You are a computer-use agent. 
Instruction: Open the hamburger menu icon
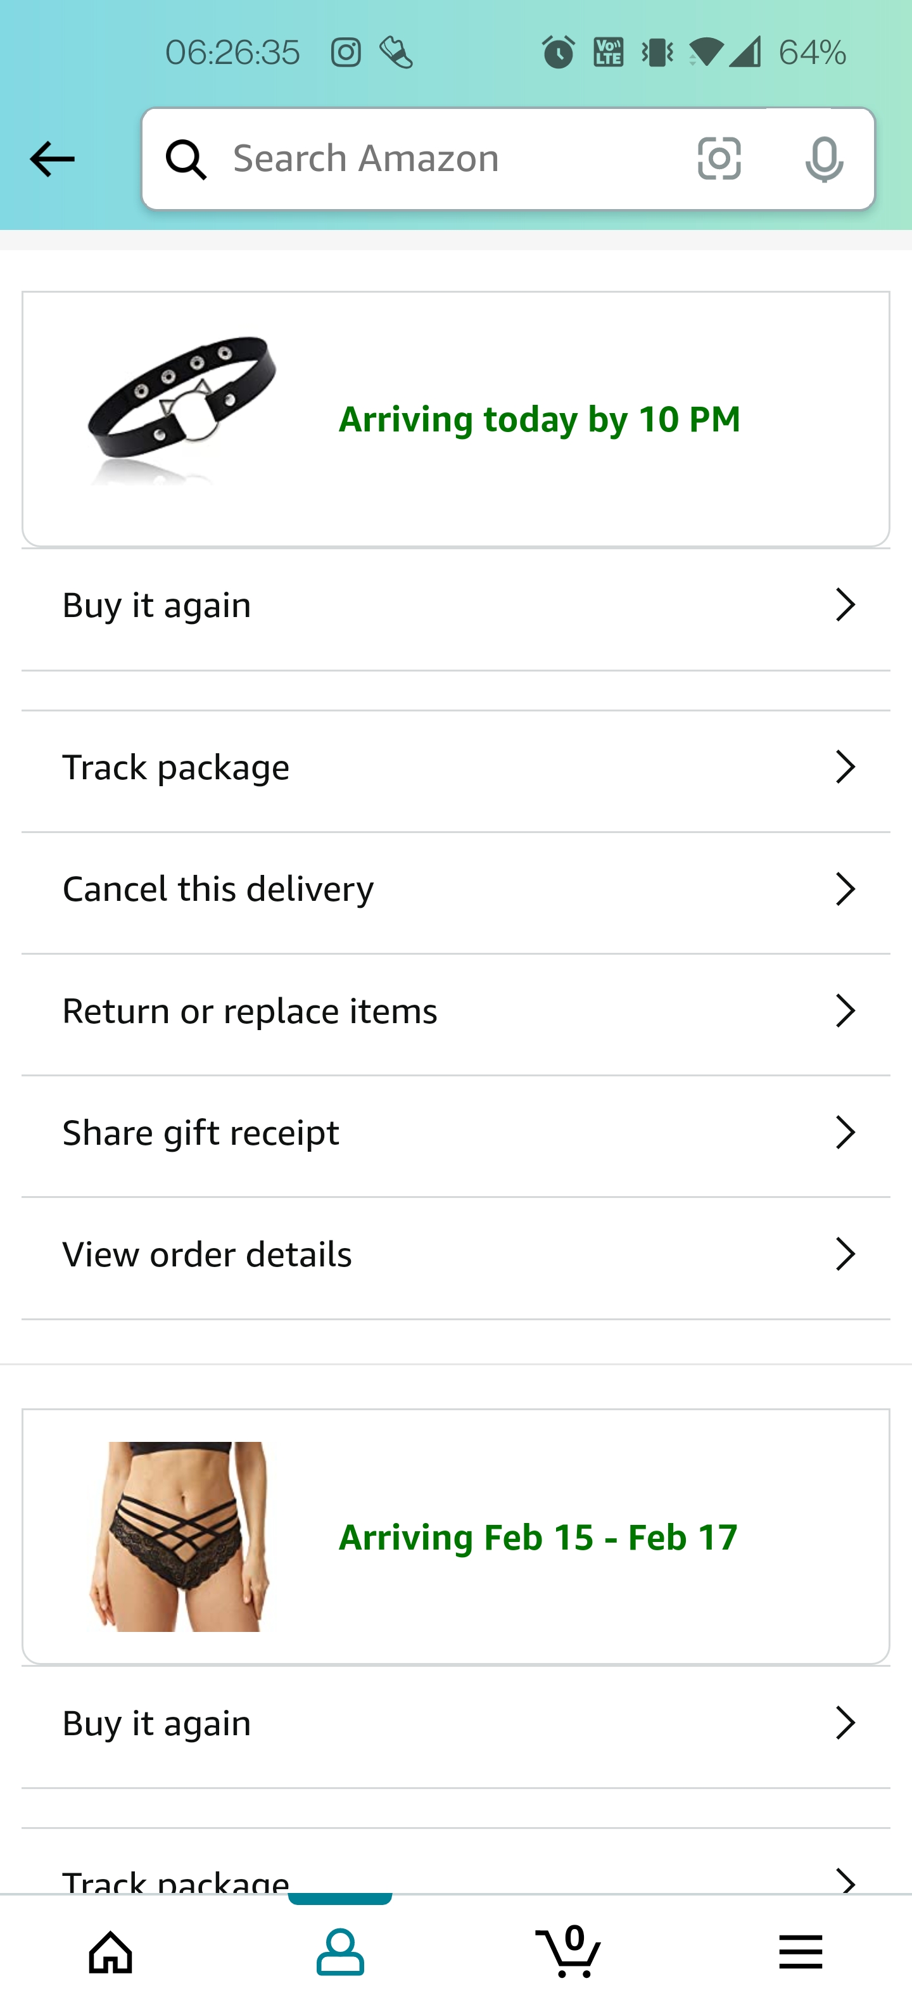(x=800, y=1952)
